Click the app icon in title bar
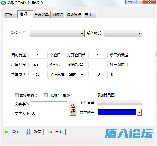157x146 pixels. click(3, 3)
